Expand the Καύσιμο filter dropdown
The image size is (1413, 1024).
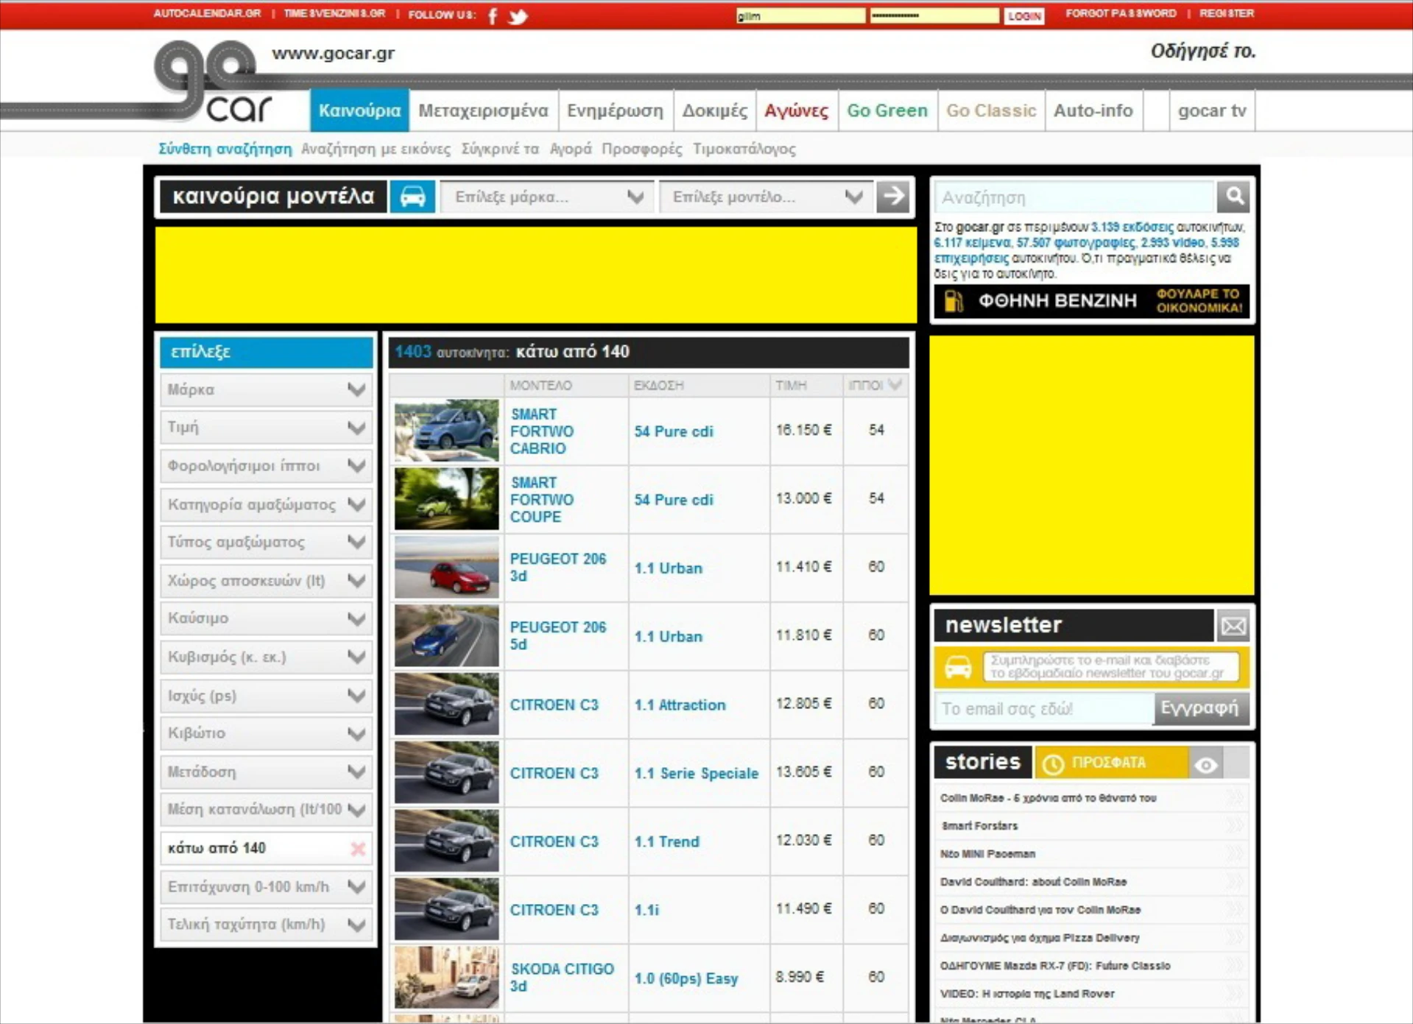(x=266, y=618)
